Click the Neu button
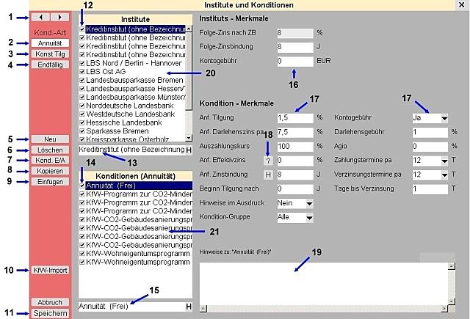The height and width of the screenshot is (319, 470). pyautogui.click(x=50, y=139)
